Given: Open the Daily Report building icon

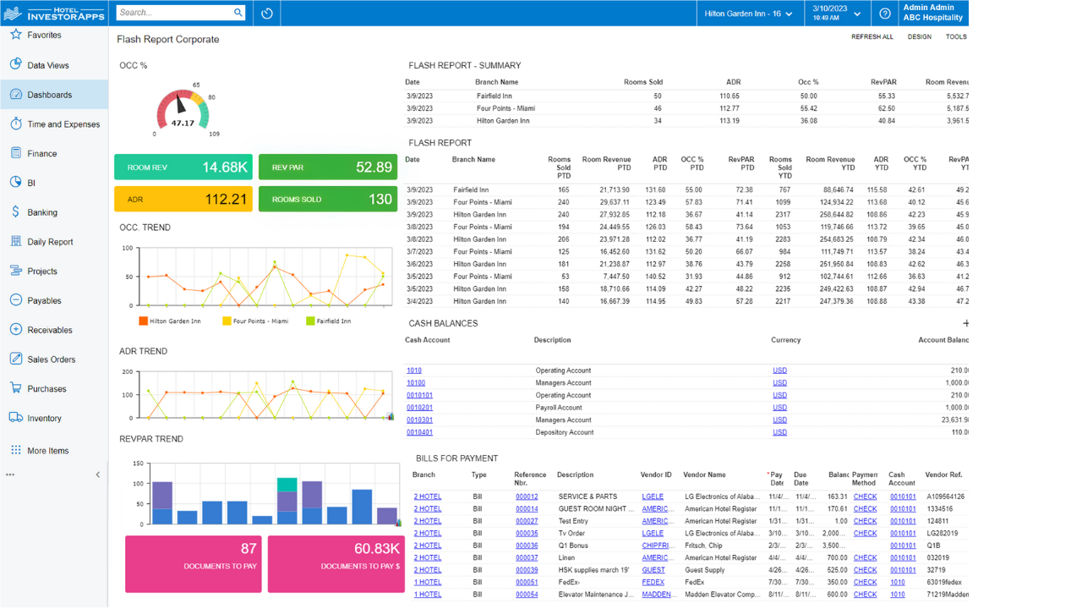Looking at the screenshot, I should [15, 242].
